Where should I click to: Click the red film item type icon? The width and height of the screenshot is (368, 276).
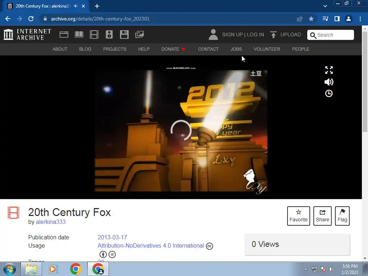click(13, 212)
